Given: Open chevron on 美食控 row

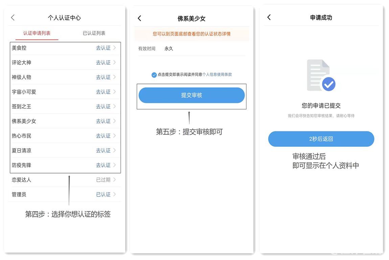Looking at the screenshot, I should coord(115,48).
